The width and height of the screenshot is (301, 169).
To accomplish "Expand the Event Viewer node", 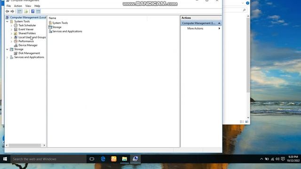I will pos(11,29).
